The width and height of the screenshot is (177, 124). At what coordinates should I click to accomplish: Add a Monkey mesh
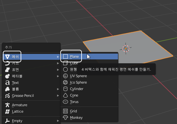[89, 118]
